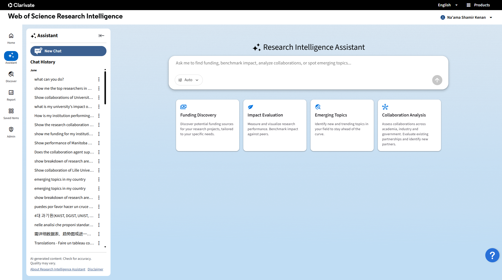Open 'puedes por favor hacer un cruce …' chat
Image resolution: width=502 pixels, height=280 pixels.
coord(64,207)
